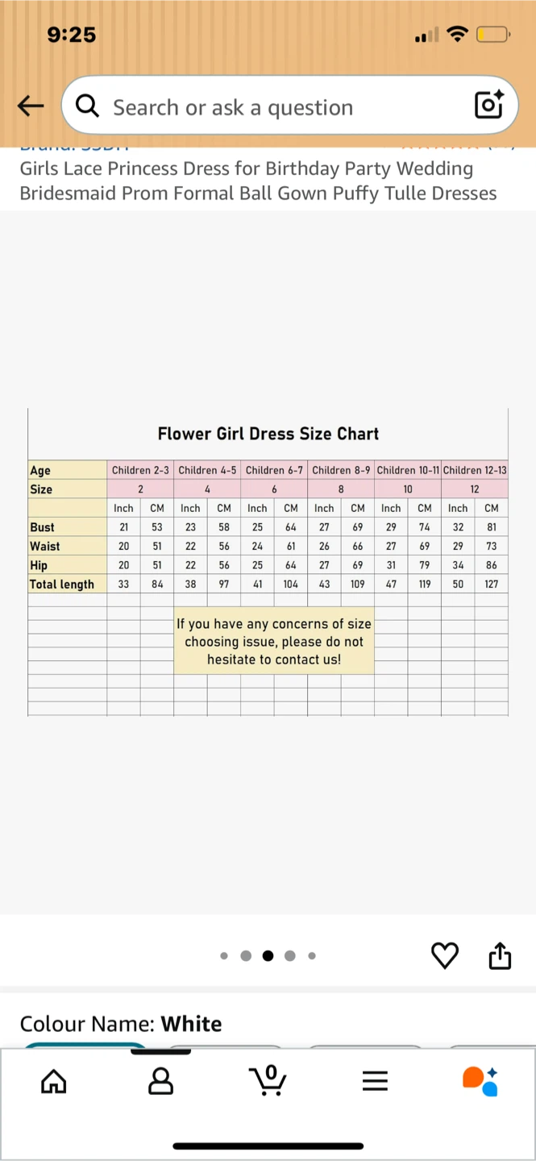Open camera lens search icon
536x1161 pixels.
pyautogui.click(x=489, y=105)
